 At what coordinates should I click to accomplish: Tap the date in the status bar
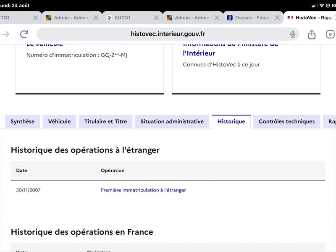15,5
